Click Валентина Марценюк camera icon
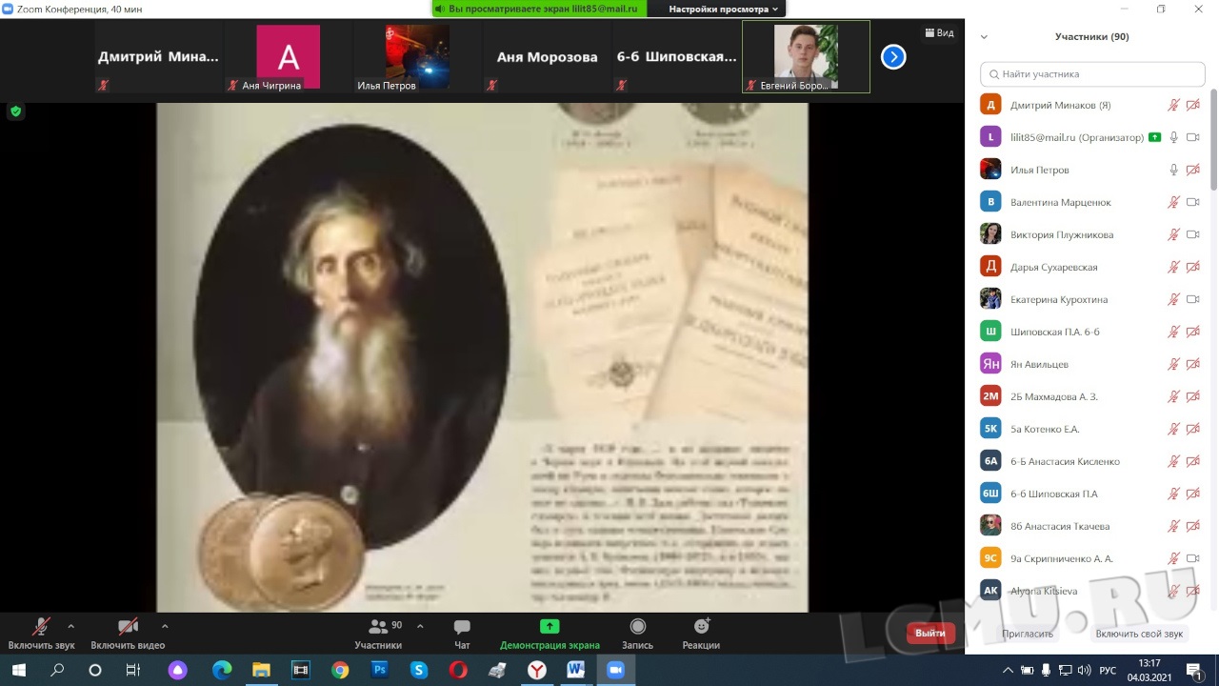 pos(1193,202)
